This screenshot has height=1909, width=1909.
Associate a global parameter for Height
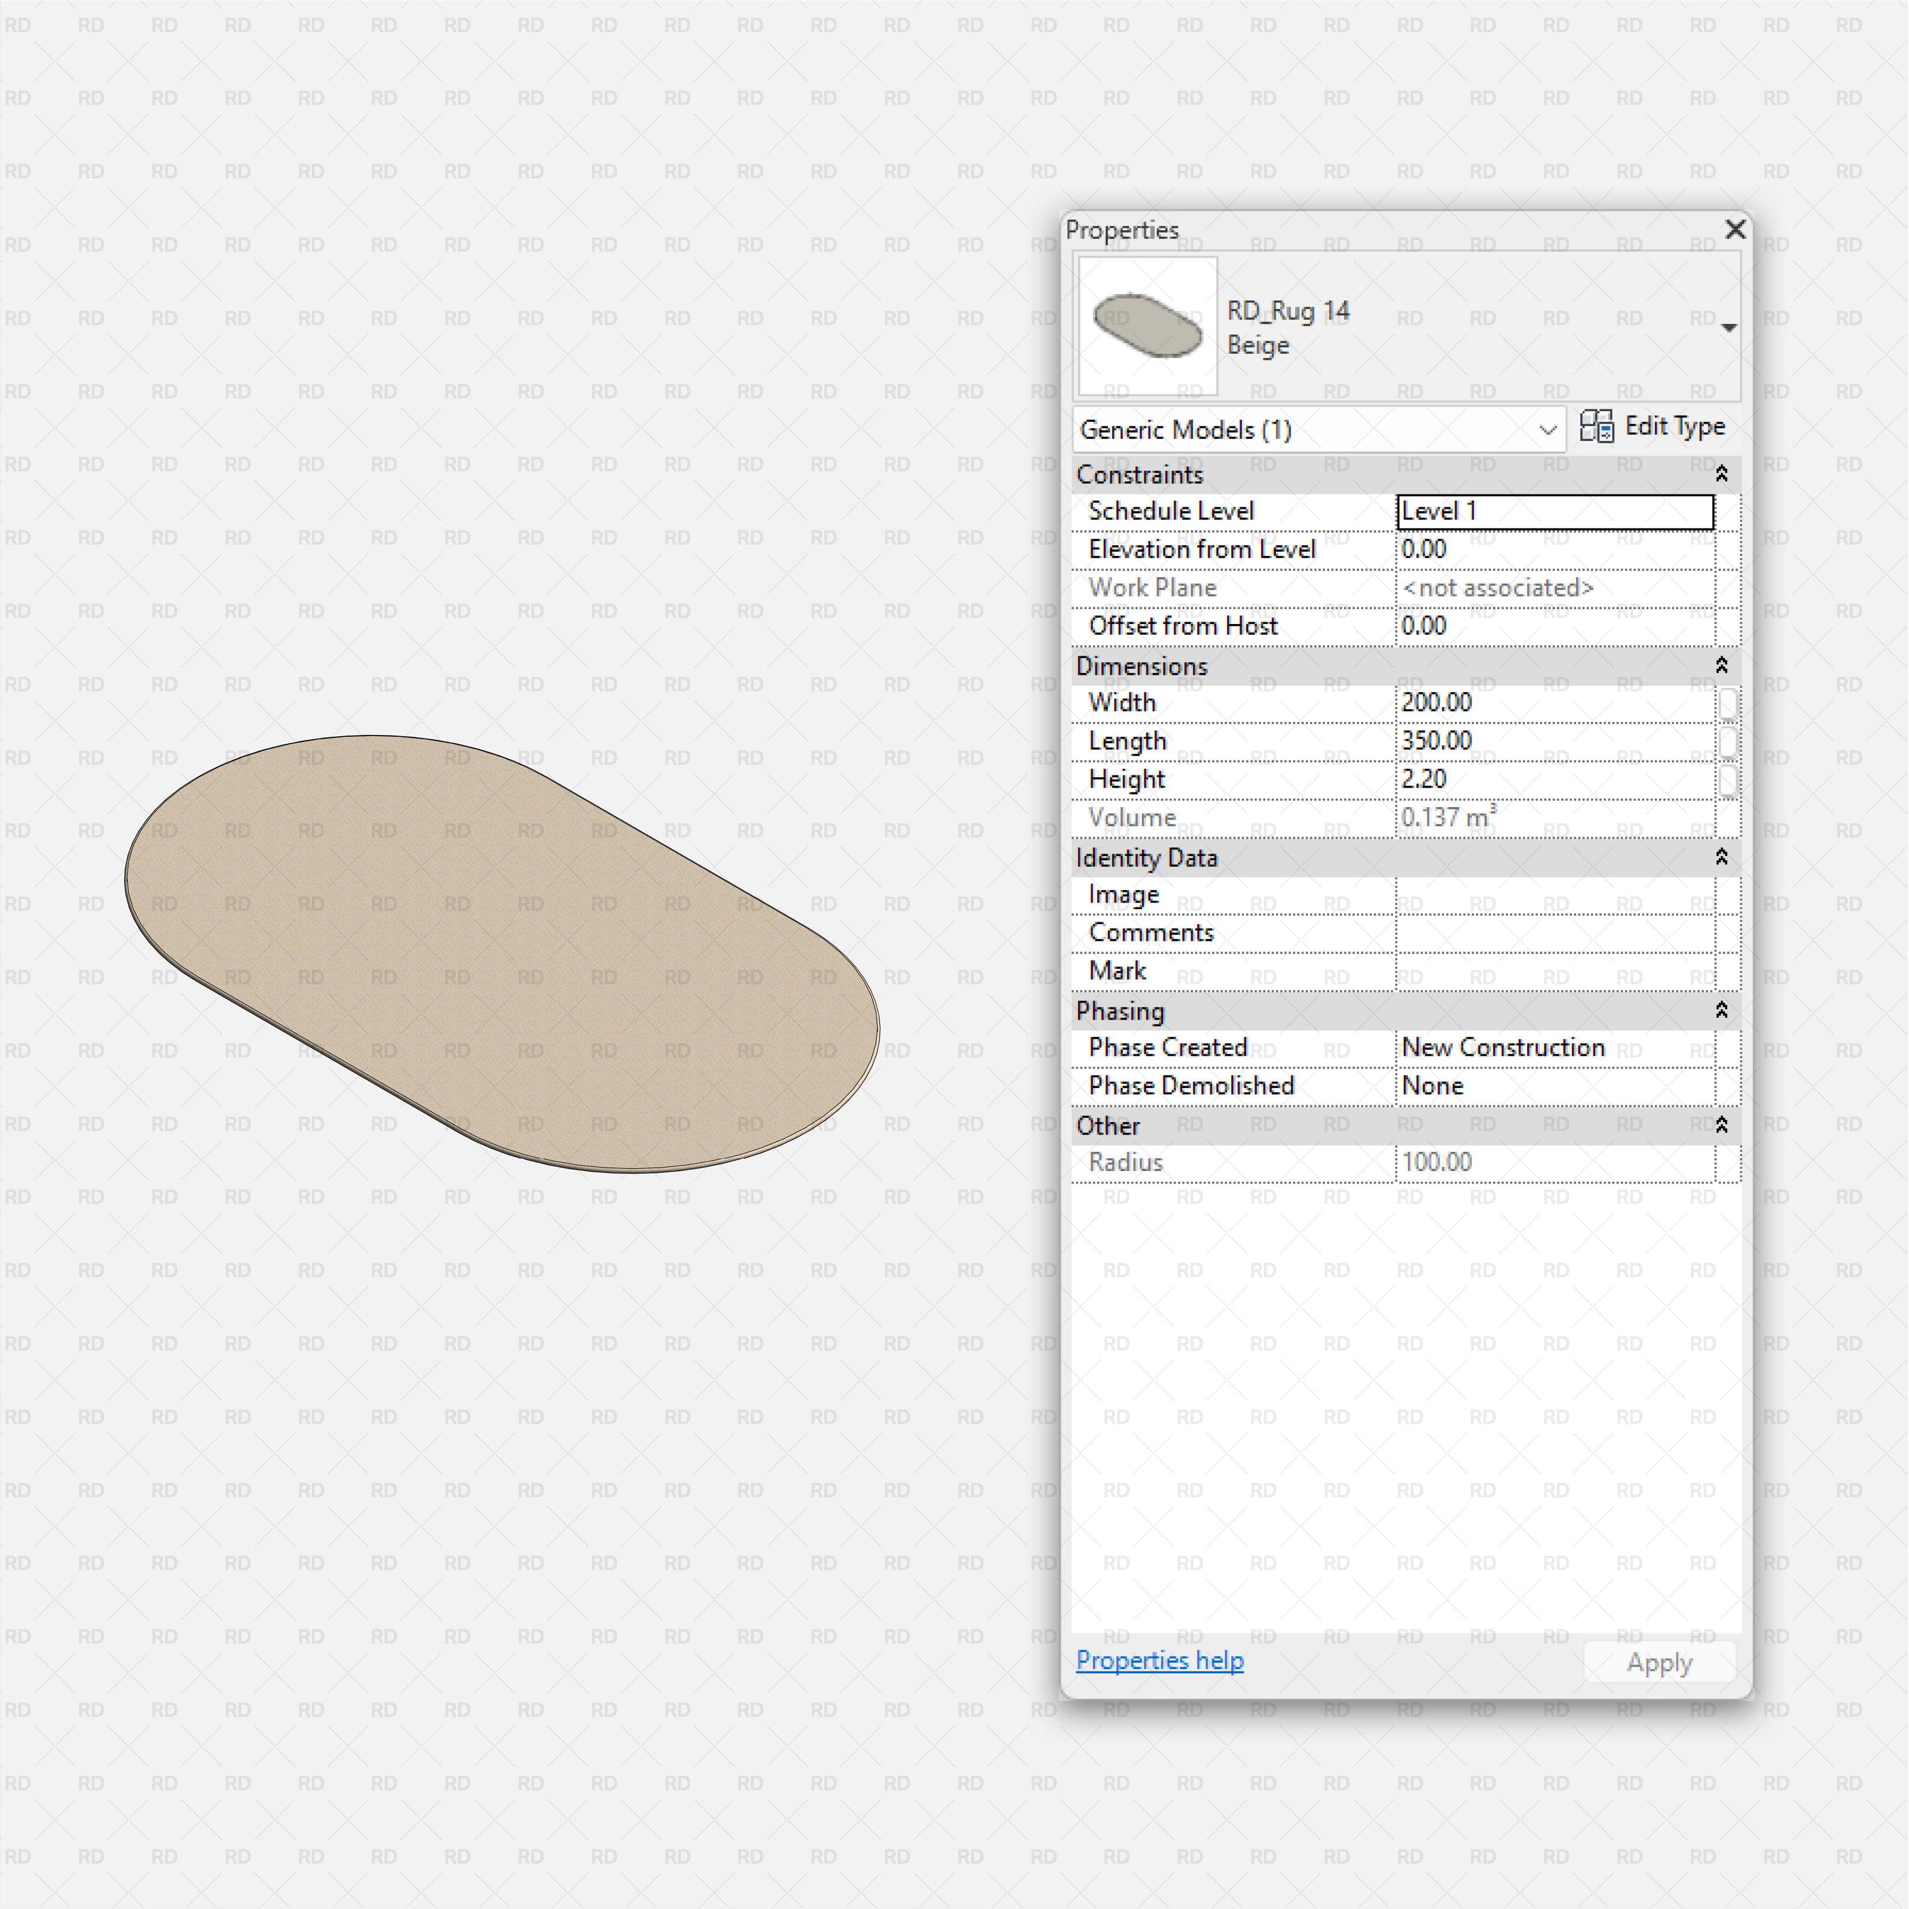tap(1729, 780)
